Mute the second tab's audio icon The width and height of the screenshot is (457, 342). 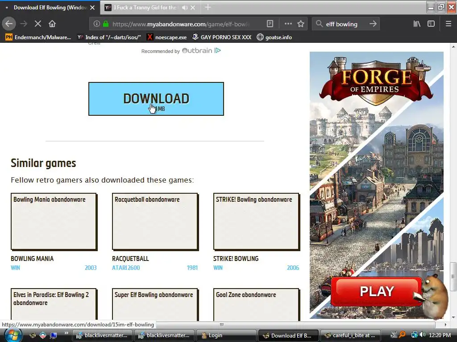coord(185,8)
